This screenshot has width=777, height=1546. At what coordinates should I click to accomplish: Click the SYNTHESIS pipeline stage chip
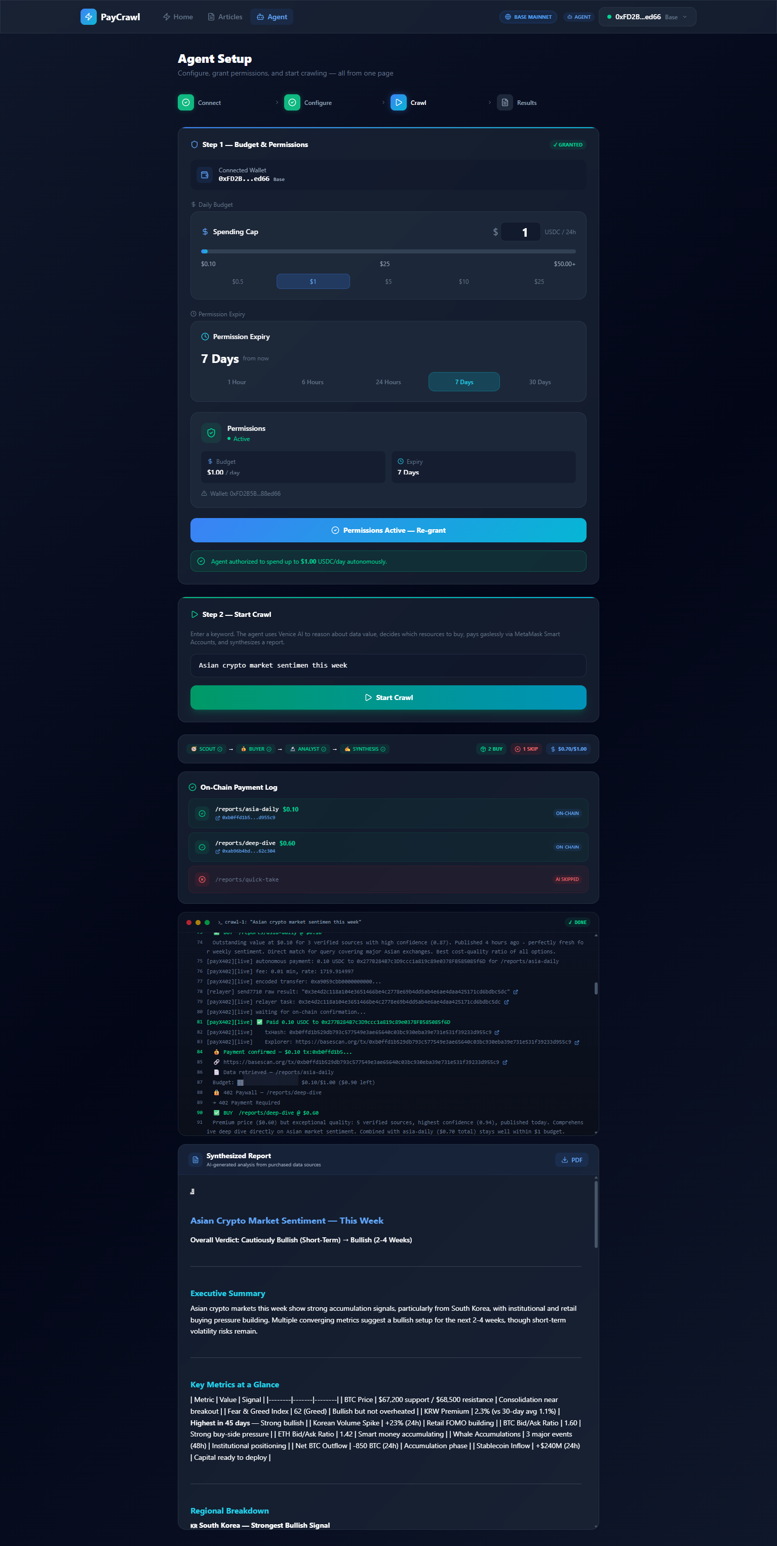tap(365, 749)
